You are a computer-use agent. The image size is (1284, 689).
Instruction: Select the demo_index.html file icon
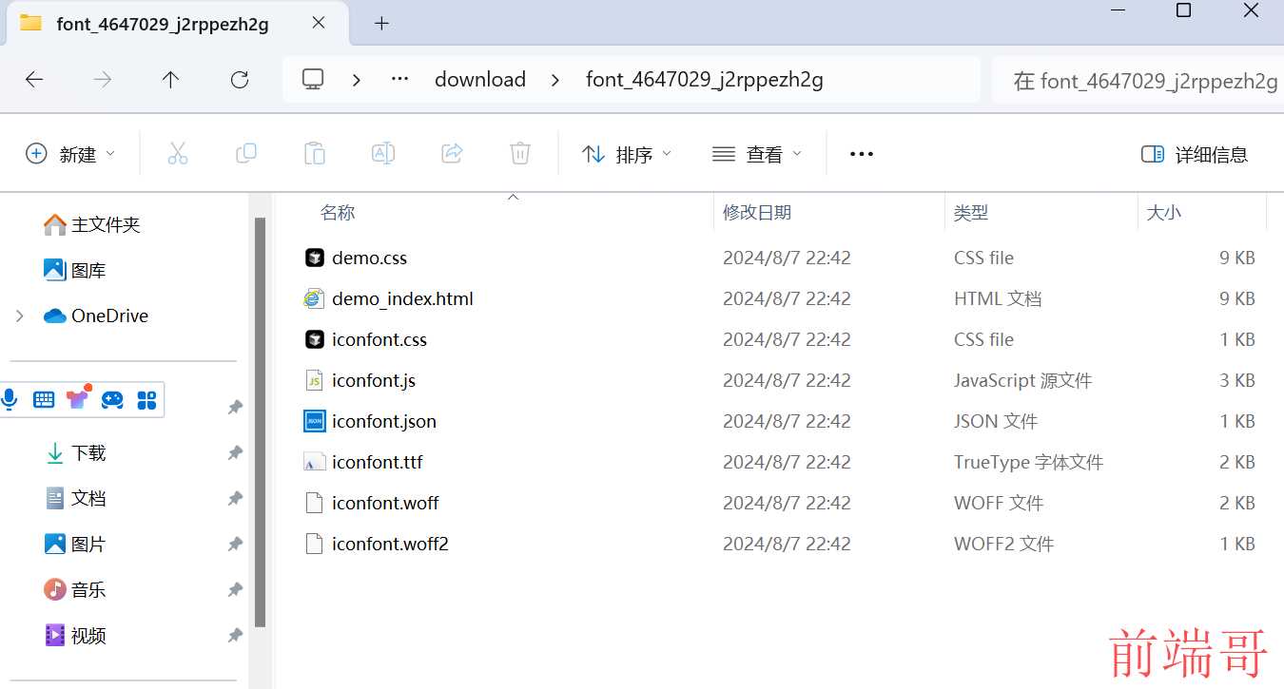[315, 298]
